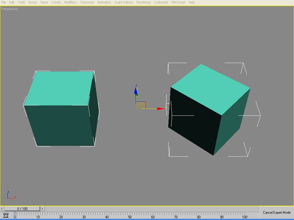Click Cancel Expert Mode button
294x220 pixels.
(x=277, y=213)
